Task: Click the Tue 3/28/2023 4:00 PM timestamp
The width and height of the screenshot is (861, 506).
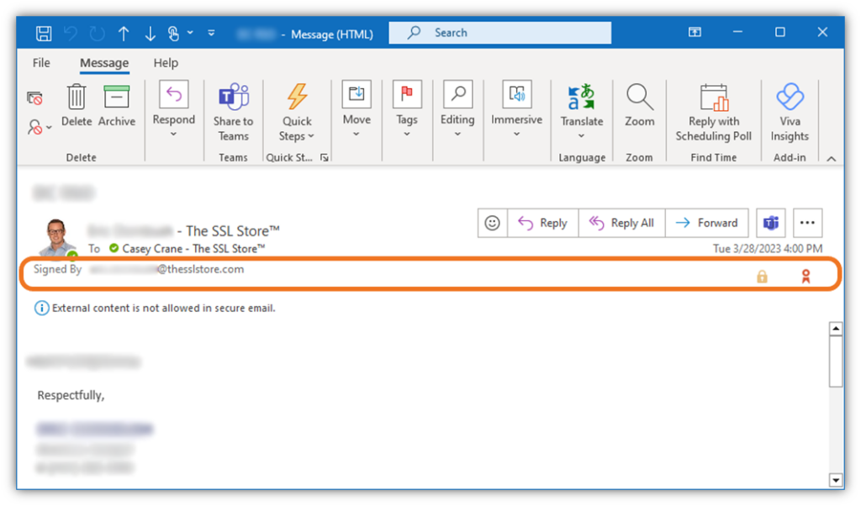Action: click(x=768, y=249)
